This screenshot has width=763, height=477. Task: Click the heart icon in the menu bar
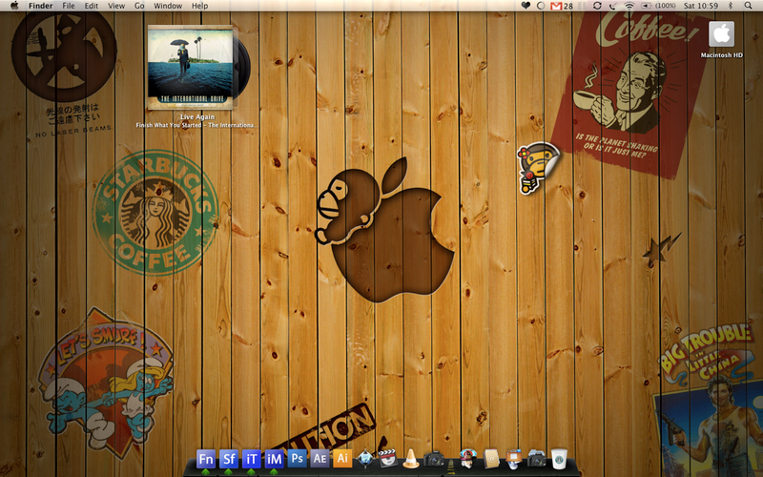(526, 6)
